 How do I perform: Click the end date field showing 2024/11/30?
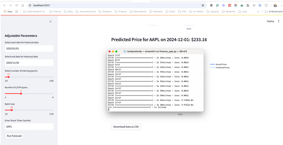tap(29, 63)
